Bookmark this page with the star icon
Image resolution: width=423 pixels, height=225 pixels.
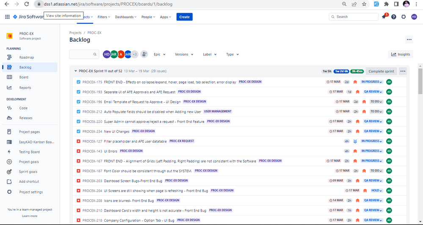(364, 4)
